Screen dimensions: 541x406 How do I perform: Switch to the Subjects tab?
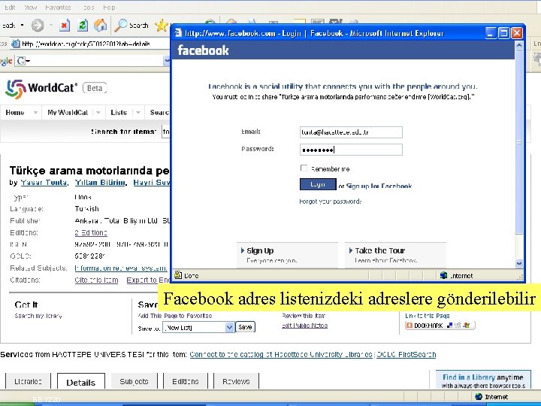[x=134, y=381]
